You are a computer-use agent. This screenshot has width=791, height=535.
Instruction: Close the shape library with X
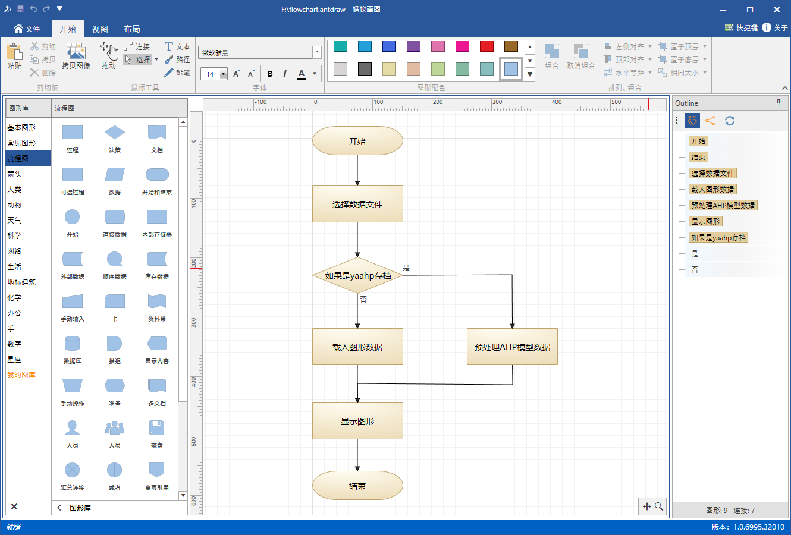coord(14,506)
